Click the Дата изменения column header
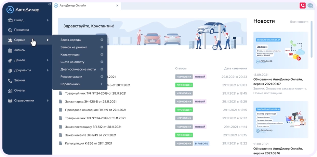The image size is (317, 157). 236,69
